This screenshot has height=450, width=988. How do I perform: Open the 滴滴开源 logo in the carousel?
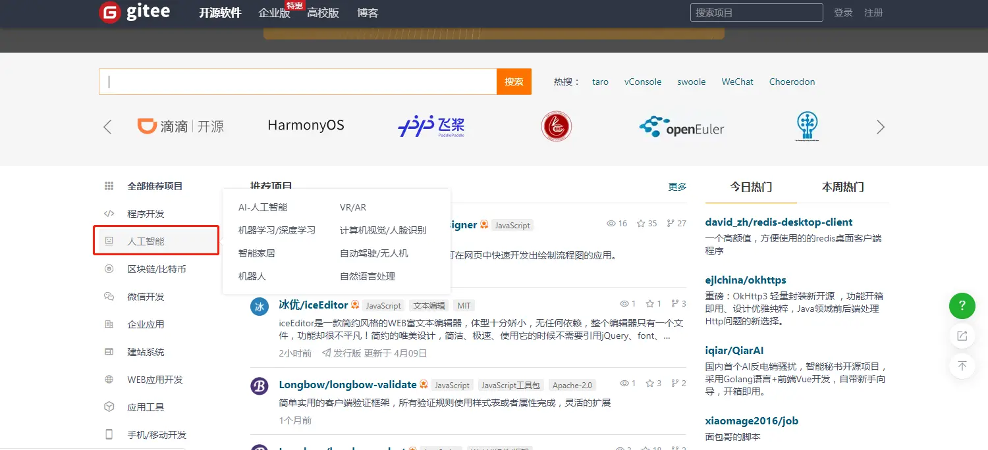point(180,126)
